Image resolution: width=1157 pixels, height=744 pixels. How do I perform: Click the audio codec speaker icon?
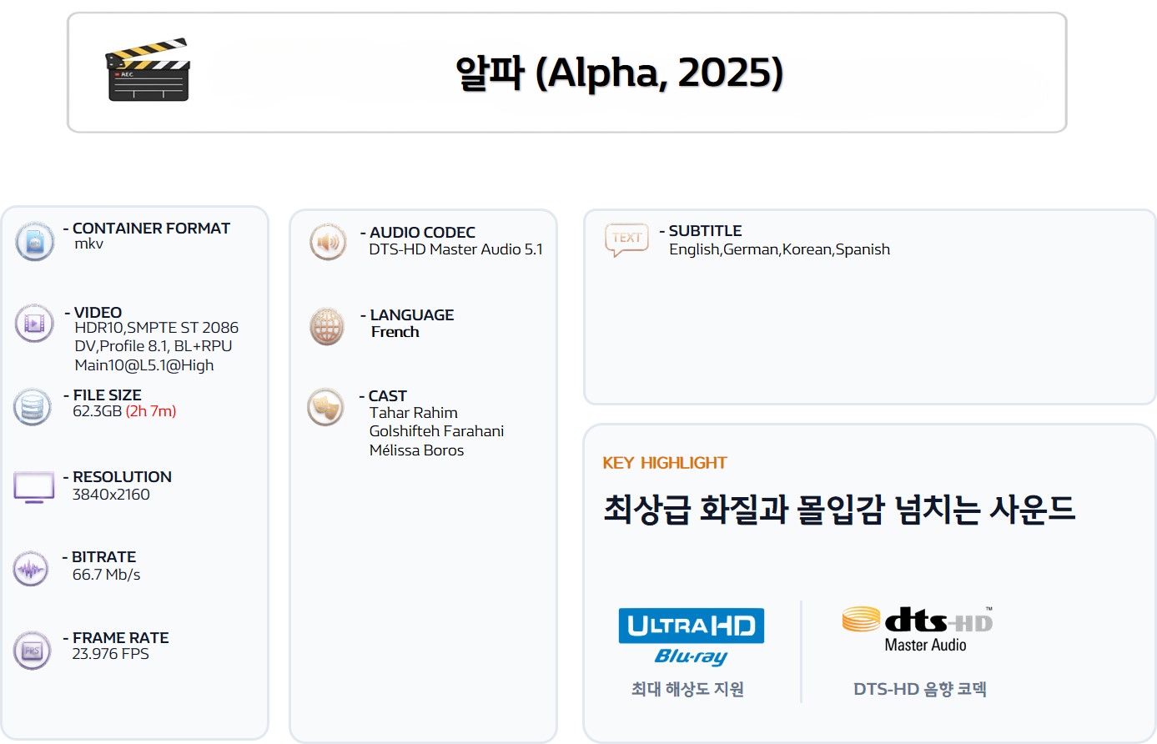pyautogui.click(x=328, y=243)
